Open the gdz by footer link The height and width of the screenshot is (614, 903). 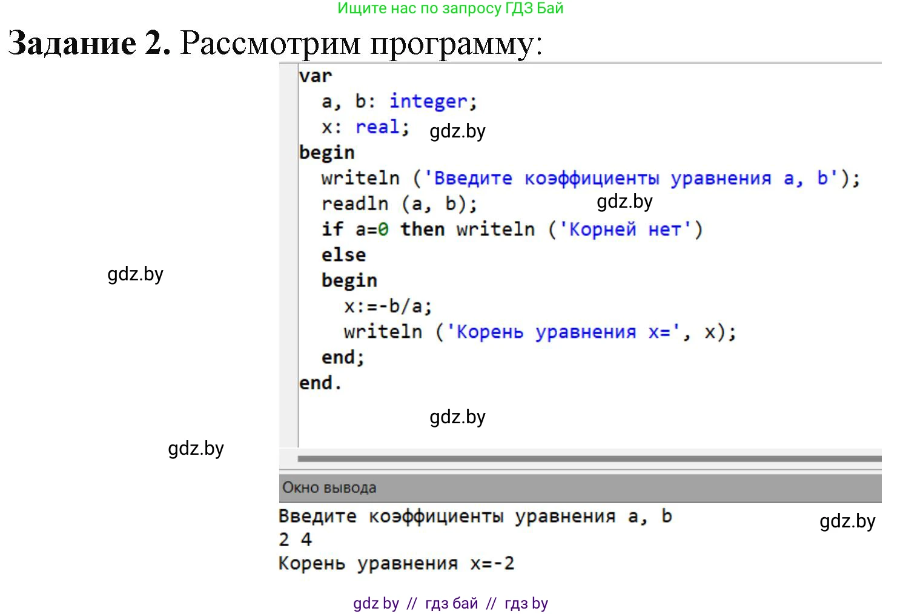(374, 602)
